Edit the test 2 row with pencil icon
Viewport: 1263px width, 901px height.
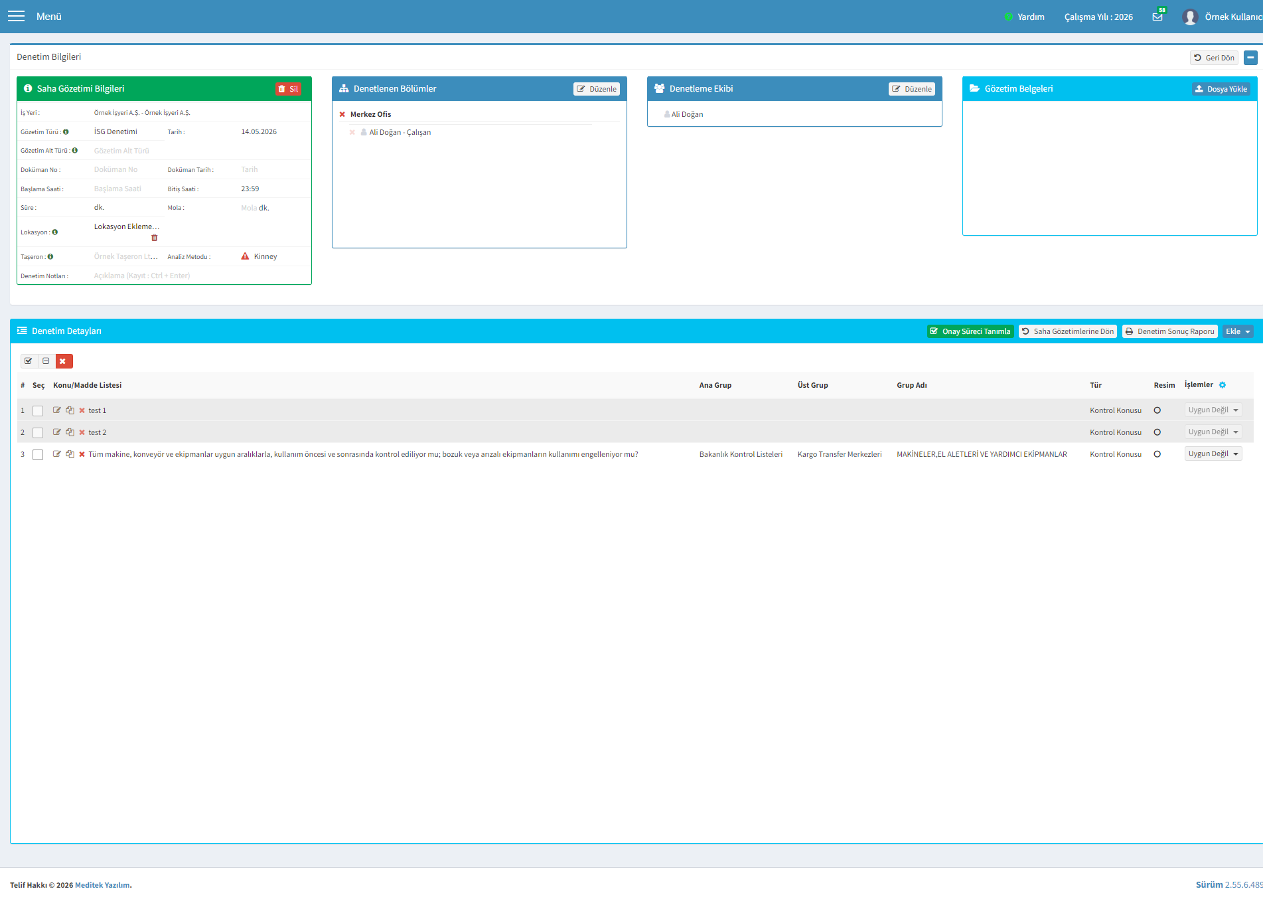[x=57, y=432]
